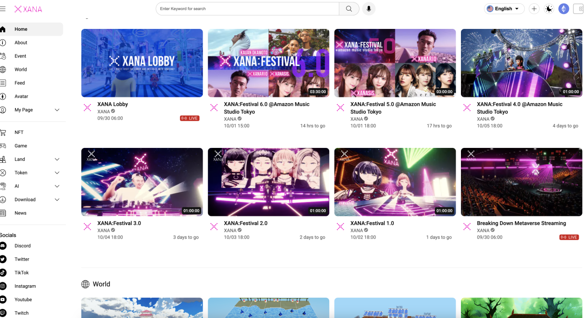This screenshot has width=584, height=318.
Task: Click the magnifier search button
Action: coord(349,9)
